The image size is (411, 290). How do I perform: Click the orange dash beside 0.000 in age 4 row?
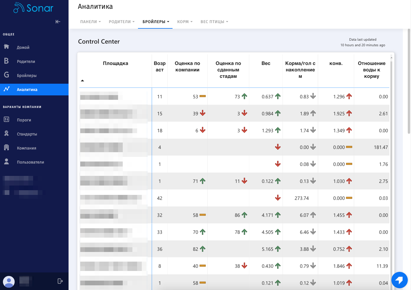tap(349, 147)
